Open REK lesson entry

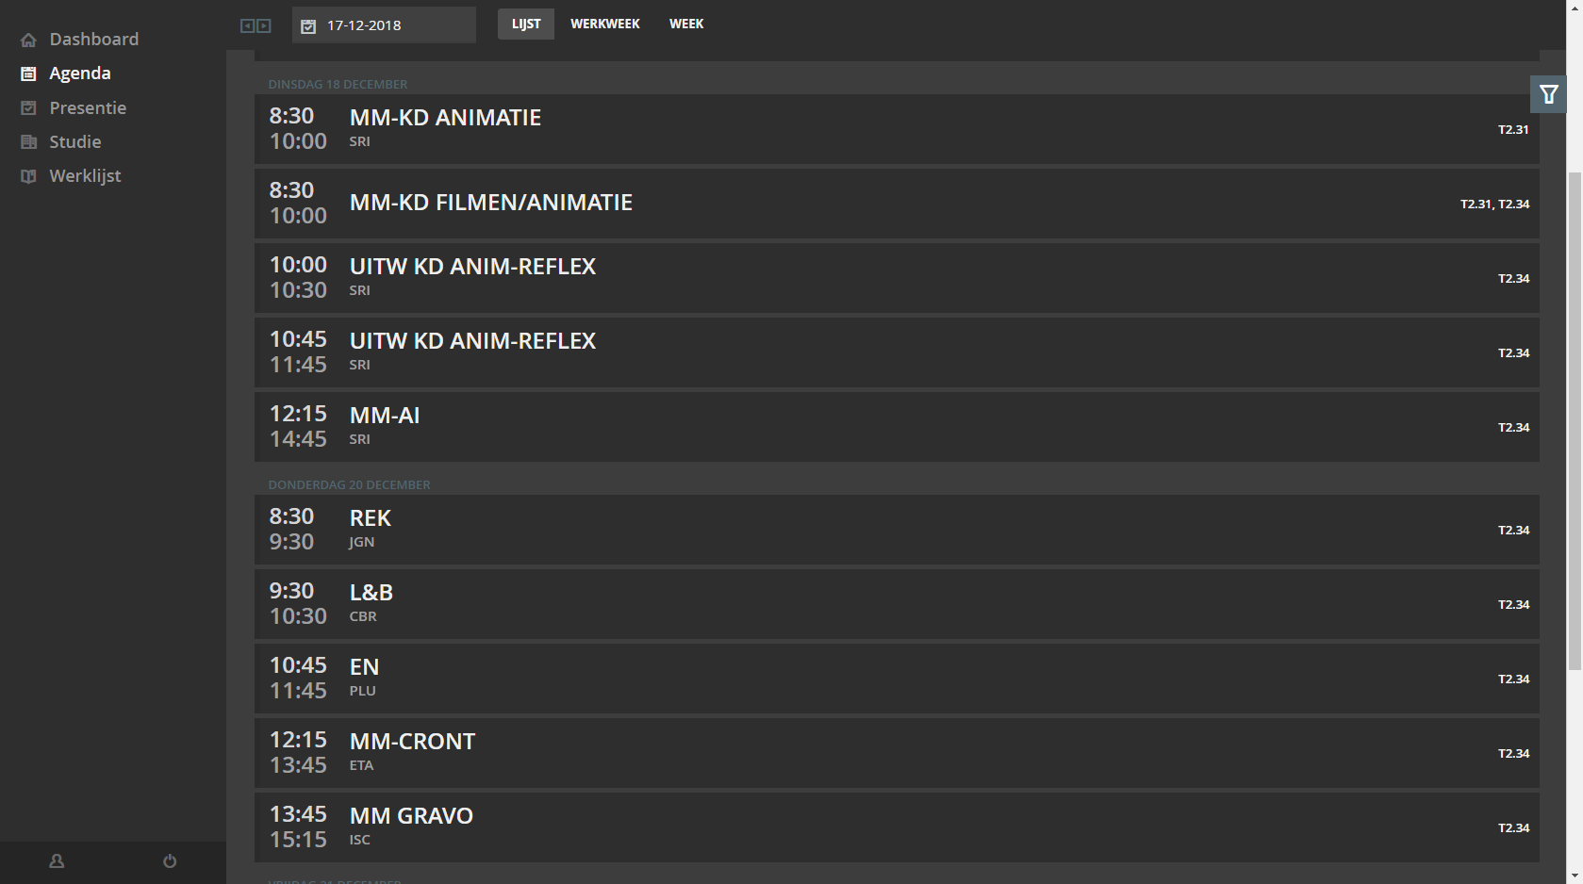click(x=897, y=530)
